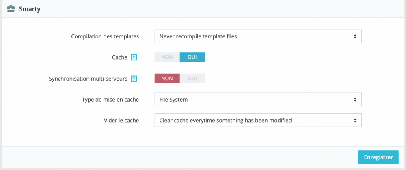Click the Synchronisation multi-serveurs help icon

point(134,79)
